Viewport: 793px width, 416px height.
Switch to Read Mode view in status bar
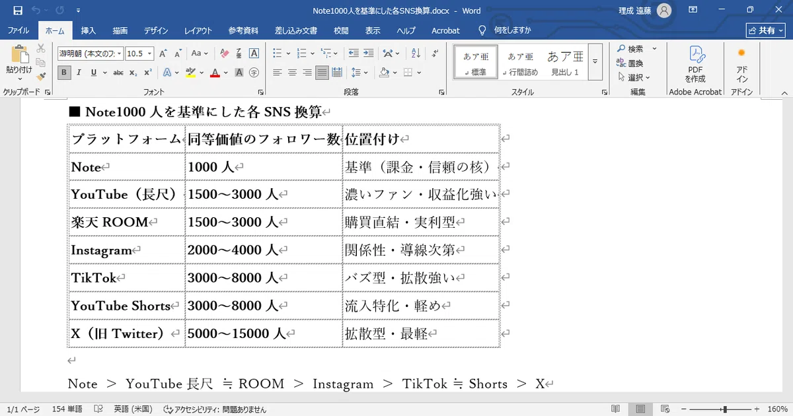[x=615, y=409]
